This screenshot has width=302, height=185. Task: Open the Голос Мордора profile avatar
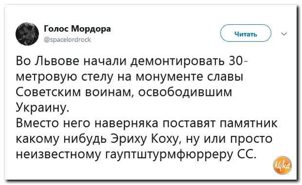27,34
